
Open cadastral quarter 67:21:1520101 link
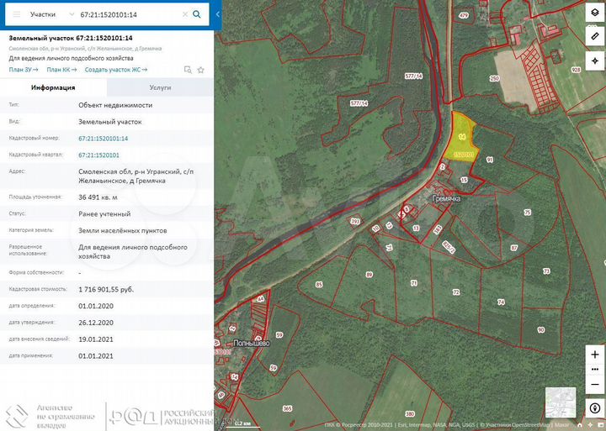tap(99, 155)
